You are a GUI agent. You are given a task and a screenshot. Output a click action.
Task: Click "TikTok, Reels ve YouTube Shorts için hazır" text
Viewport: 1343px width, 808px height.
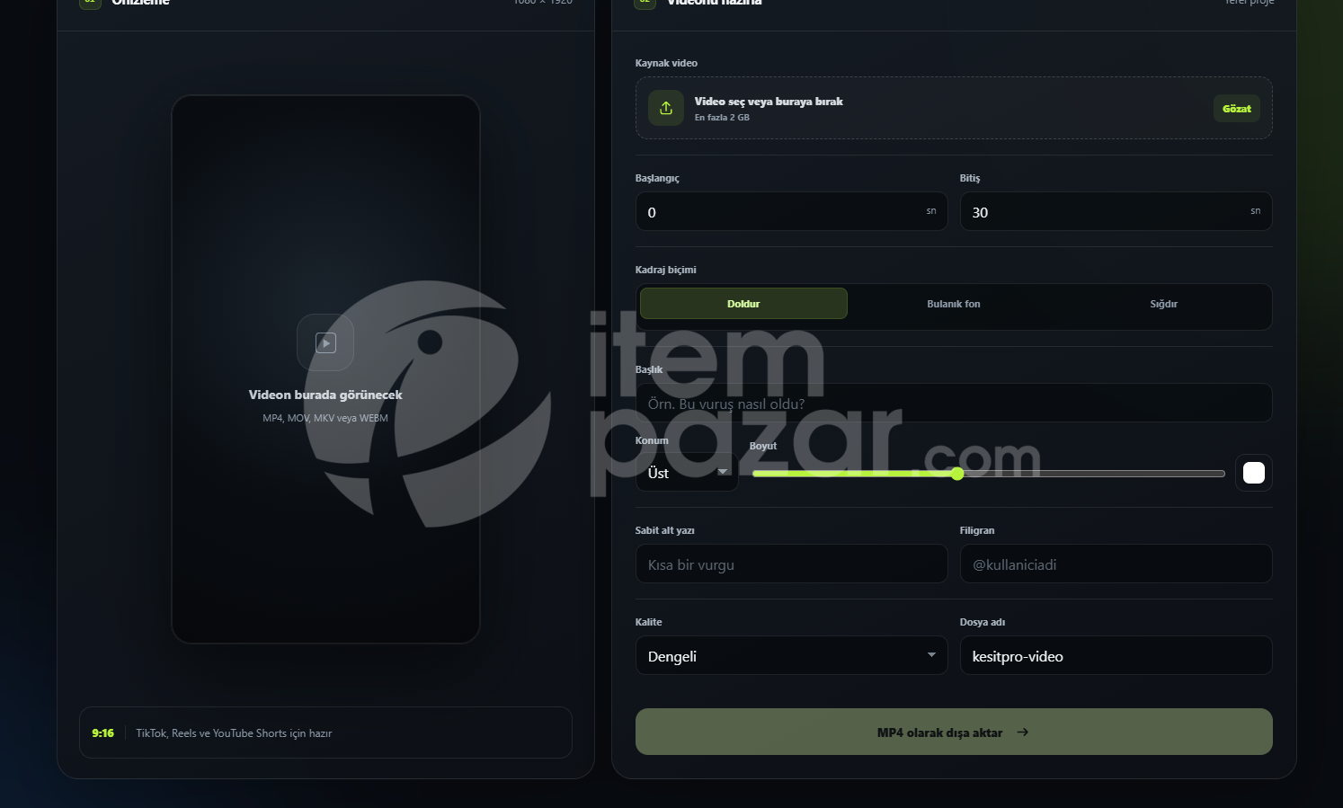pyautogui.click(x=234, y=733)
